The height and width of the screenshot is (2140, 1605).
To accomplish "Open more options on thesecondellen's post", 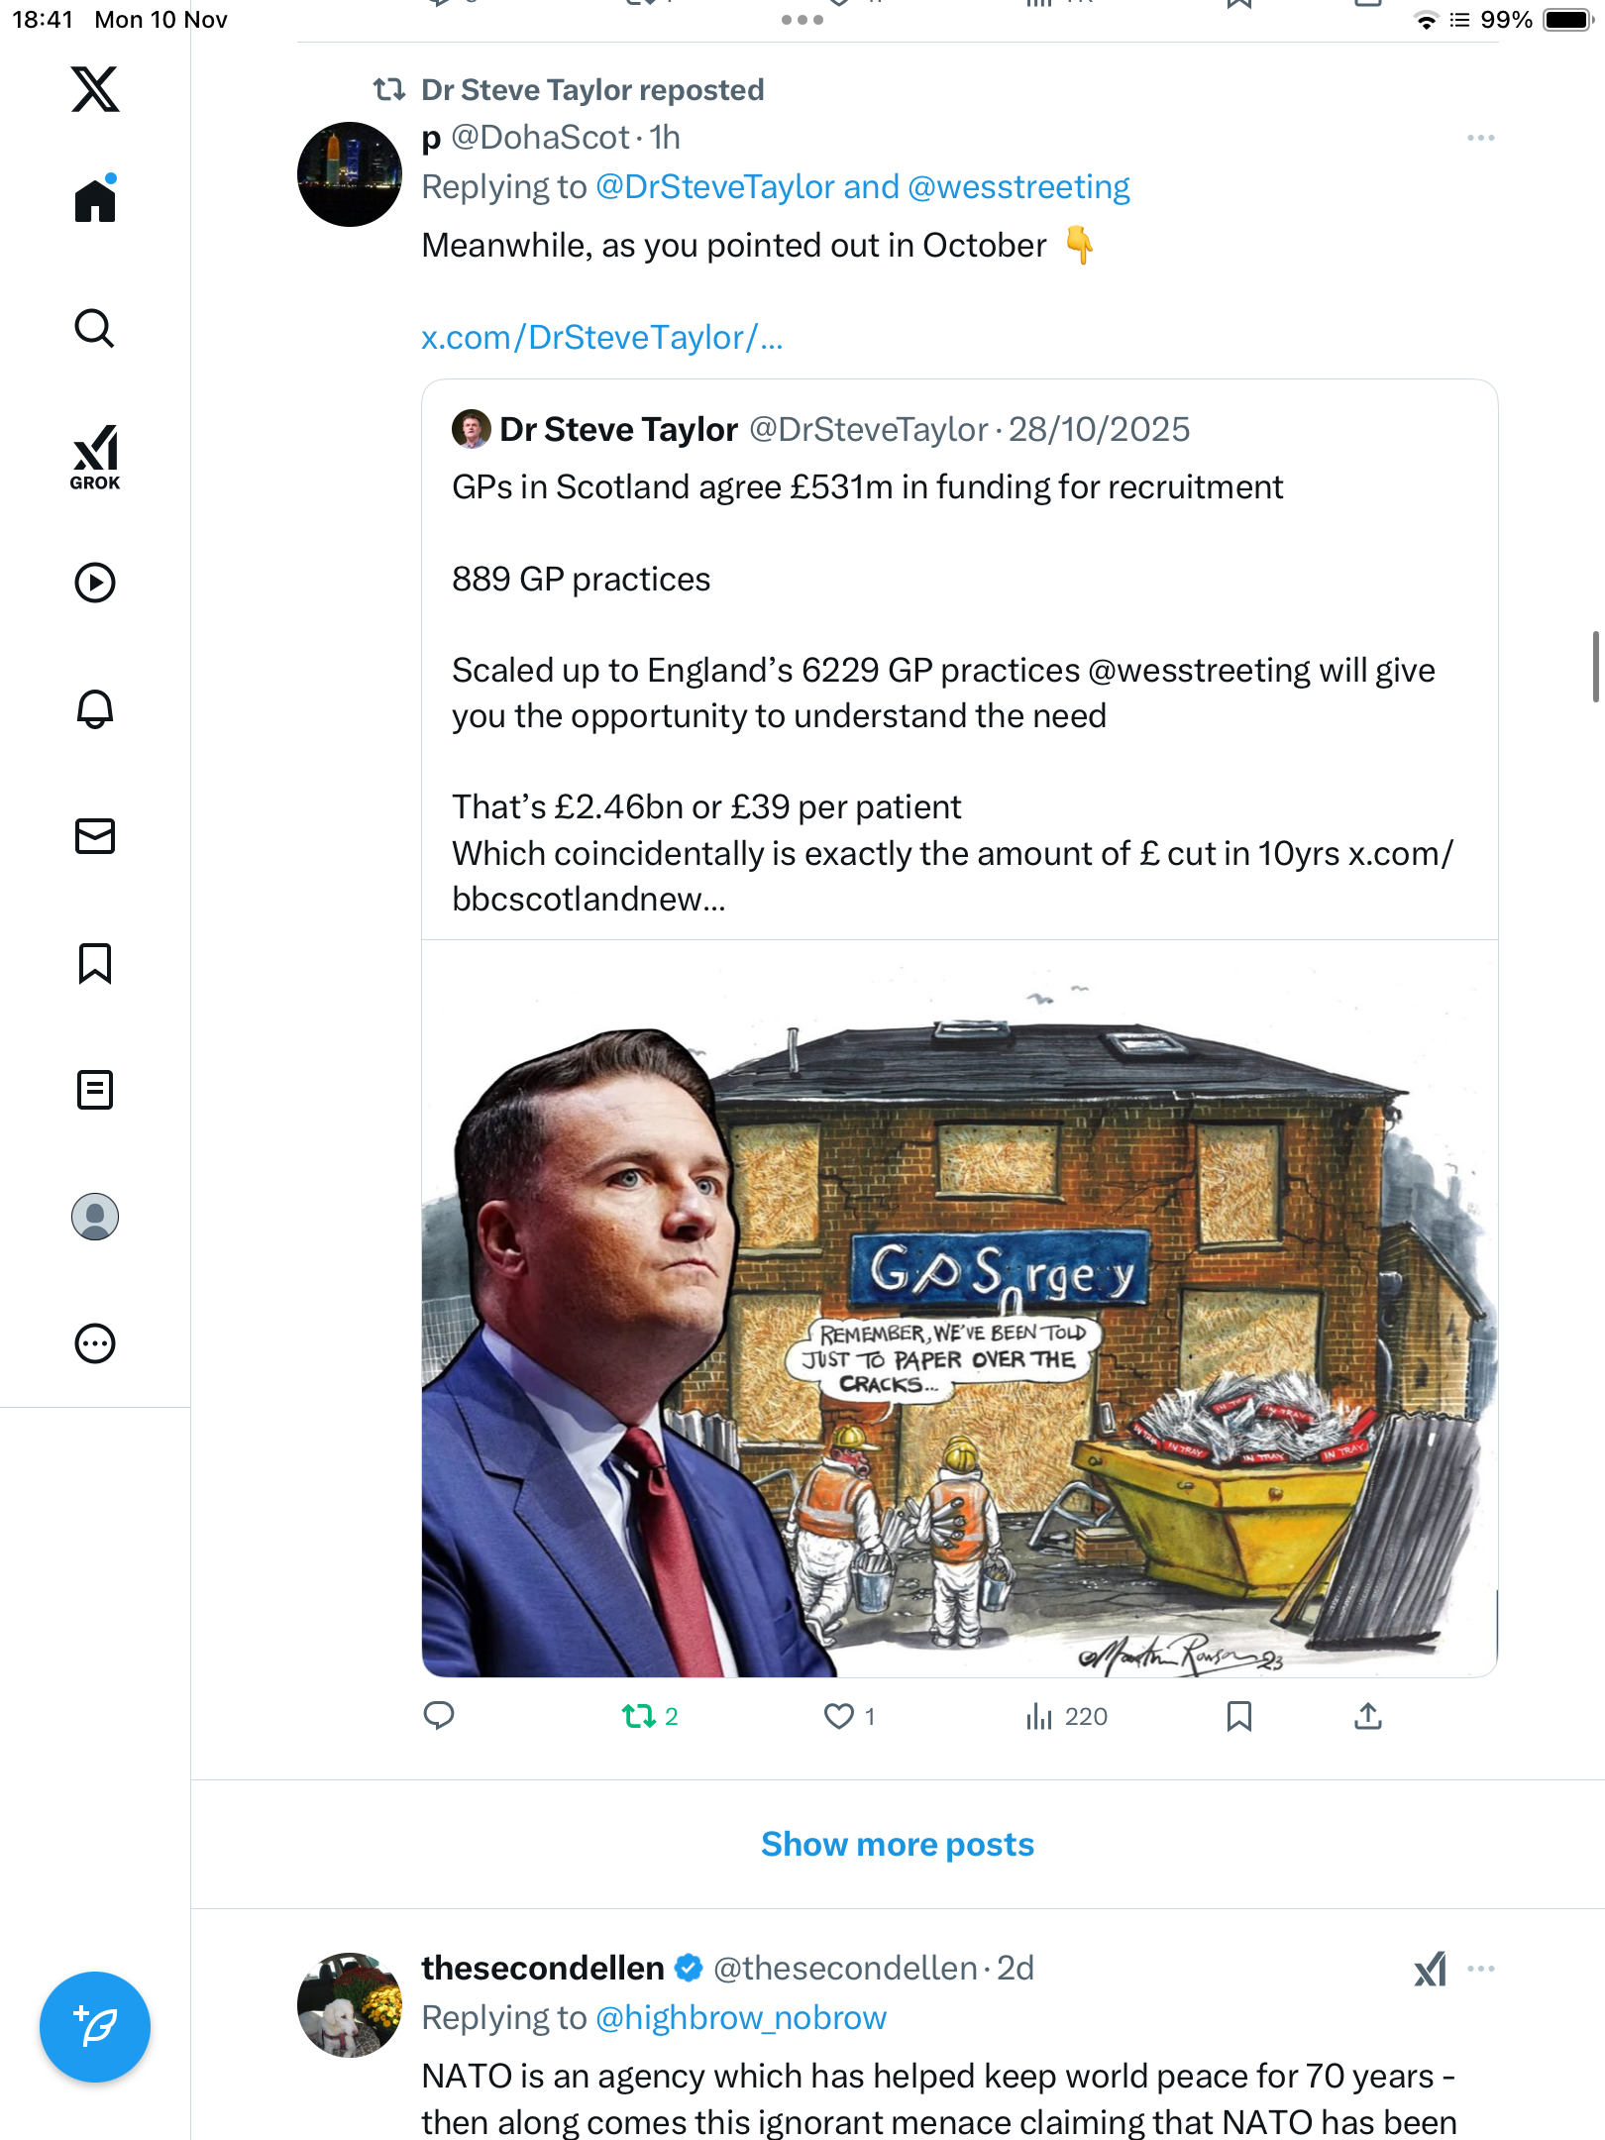I will 1480,1969.
